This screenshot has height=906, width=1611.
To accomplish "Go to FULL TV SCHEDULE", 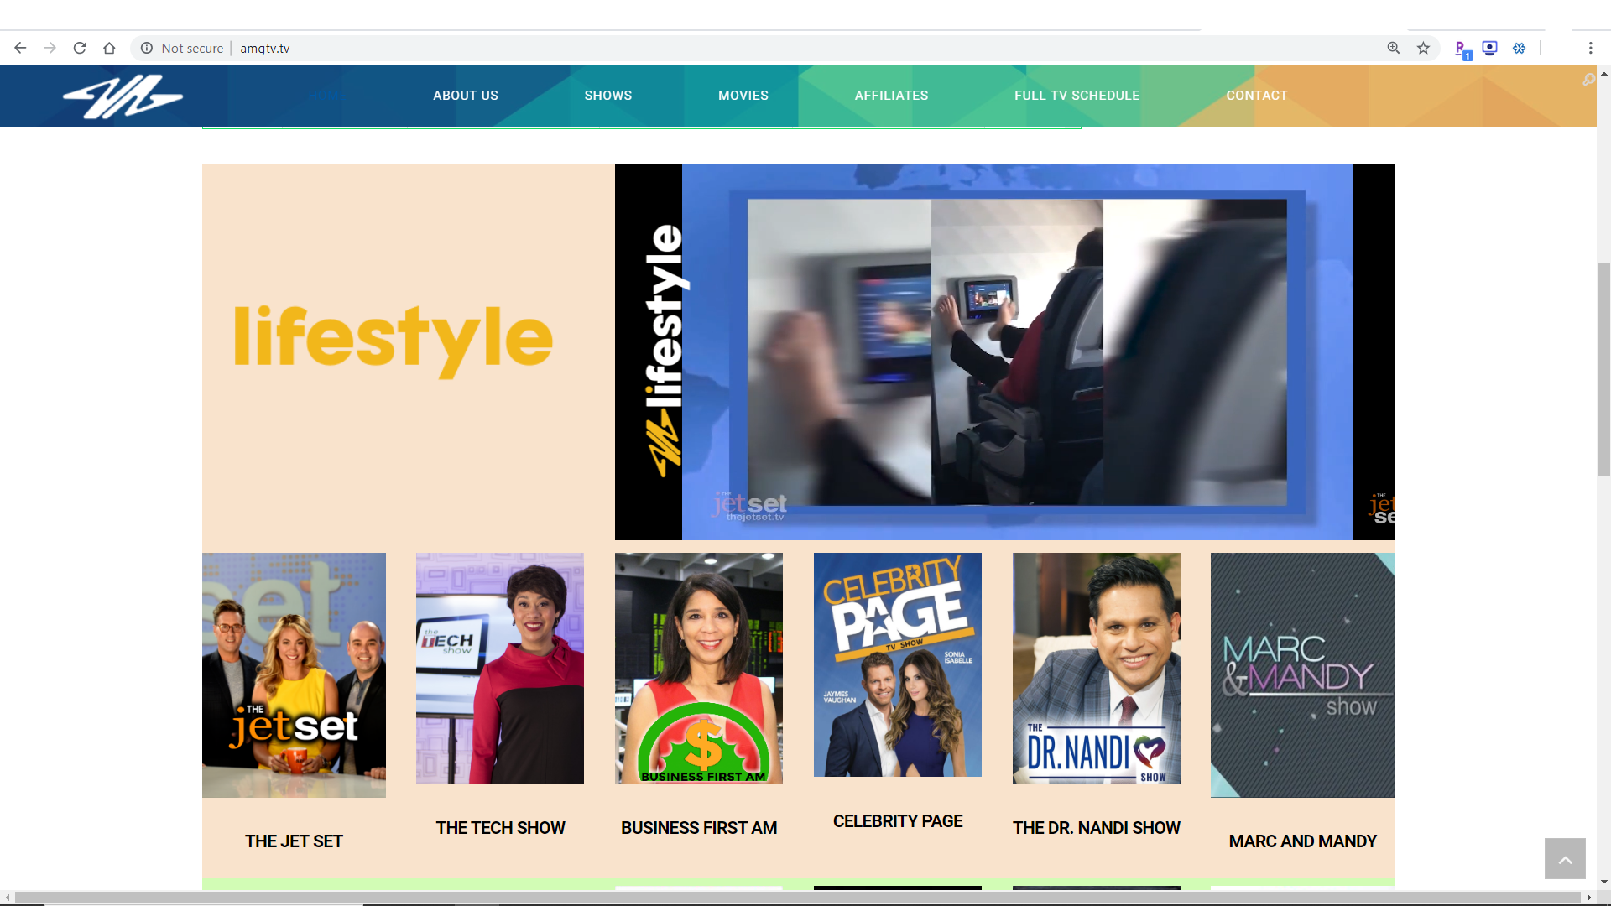I will coord(1077,95).
